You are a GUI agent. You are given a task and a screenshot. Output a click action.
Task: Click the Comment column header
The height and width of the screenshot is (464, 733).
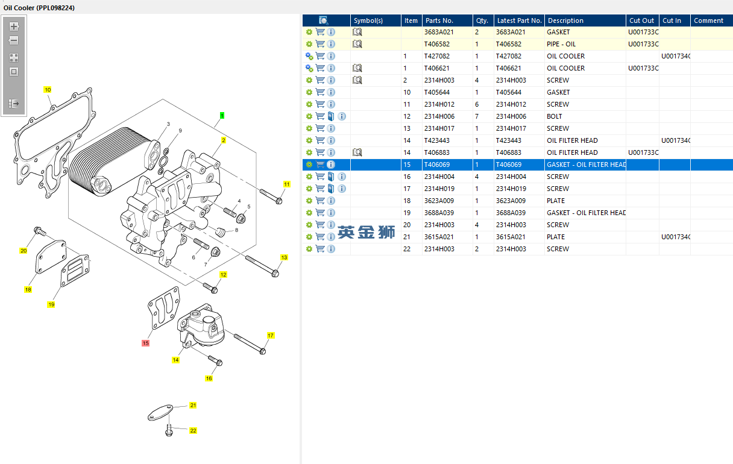pyautogui.click(x=711, y=20)
